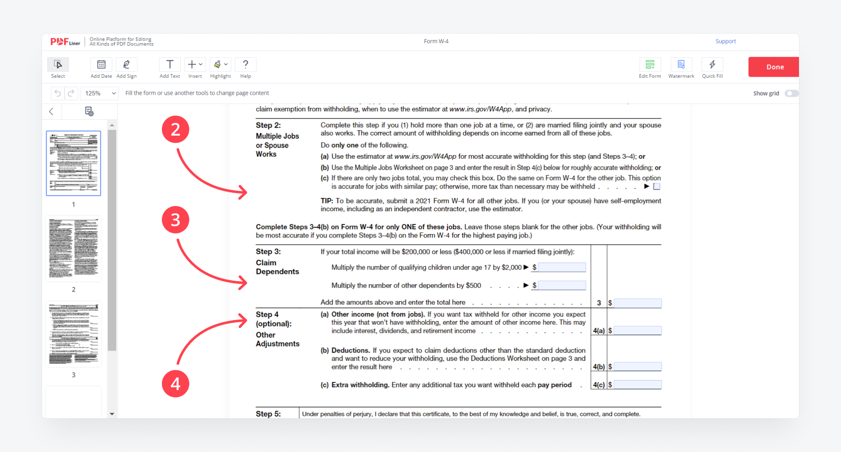Image resolution: width=841 pixels, height=452 pixels.
Task: Open the Add Sign tool
Action: tap(126, 65)
